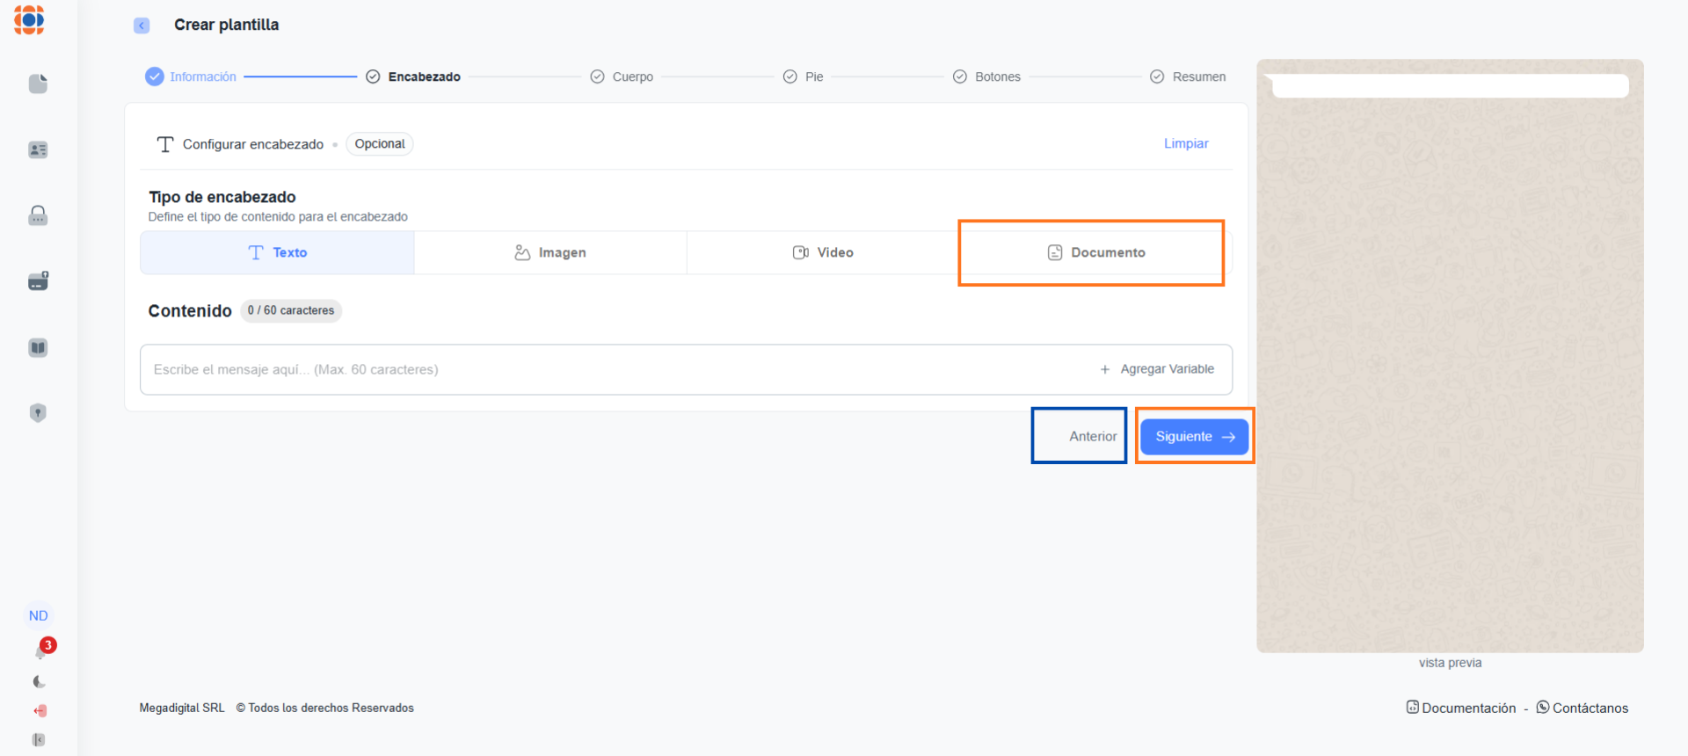Image resolution: width=1688 pixels, height=756 pixels.
Task: Select Texto as header type
Action: [x=277, y=252]
